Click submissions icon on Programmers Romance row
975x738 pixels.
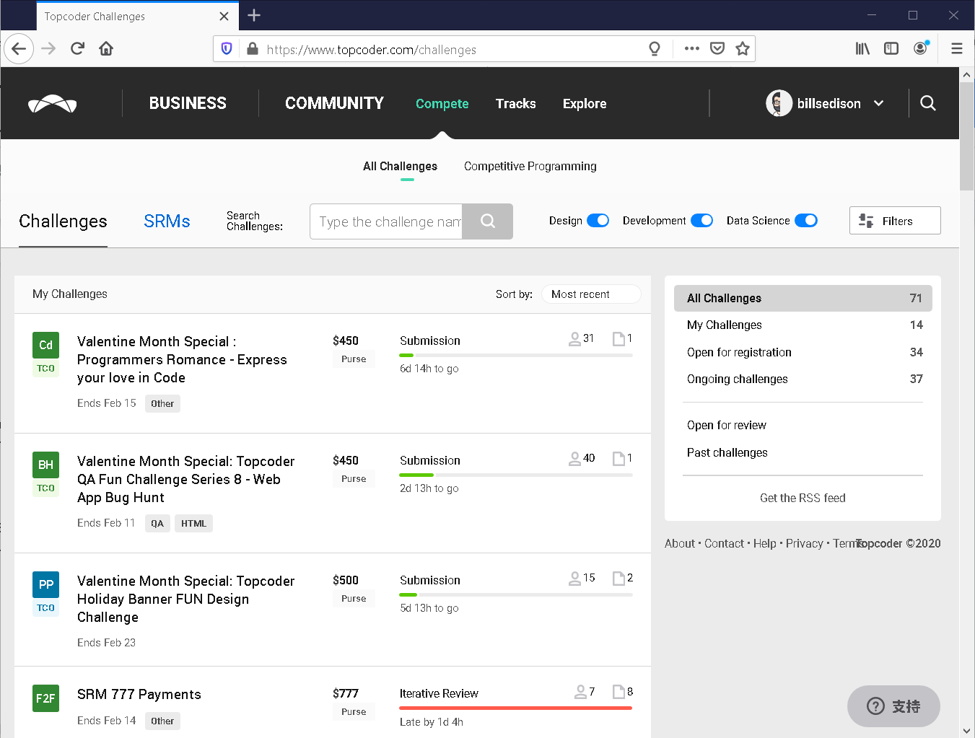pyautogui.click(x=618, y=338)
